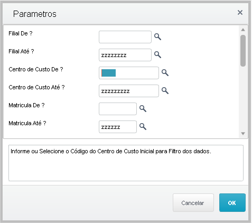
Task: Focus the Filial Até input field
Action: click(x=125, y=55)
